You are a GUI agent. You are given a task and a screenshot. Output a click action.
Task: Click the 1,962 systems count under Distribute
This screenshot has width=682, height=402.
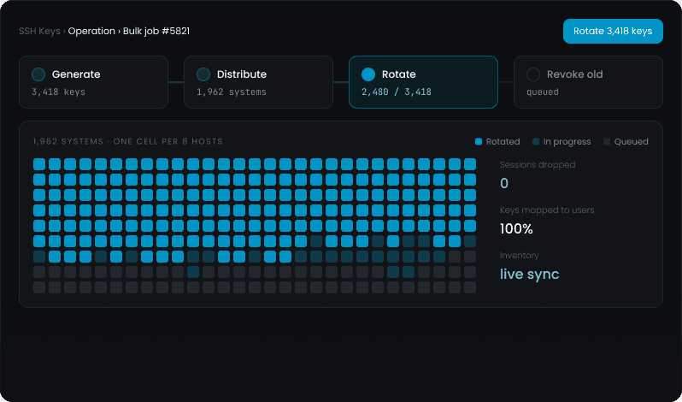point(232,92)
